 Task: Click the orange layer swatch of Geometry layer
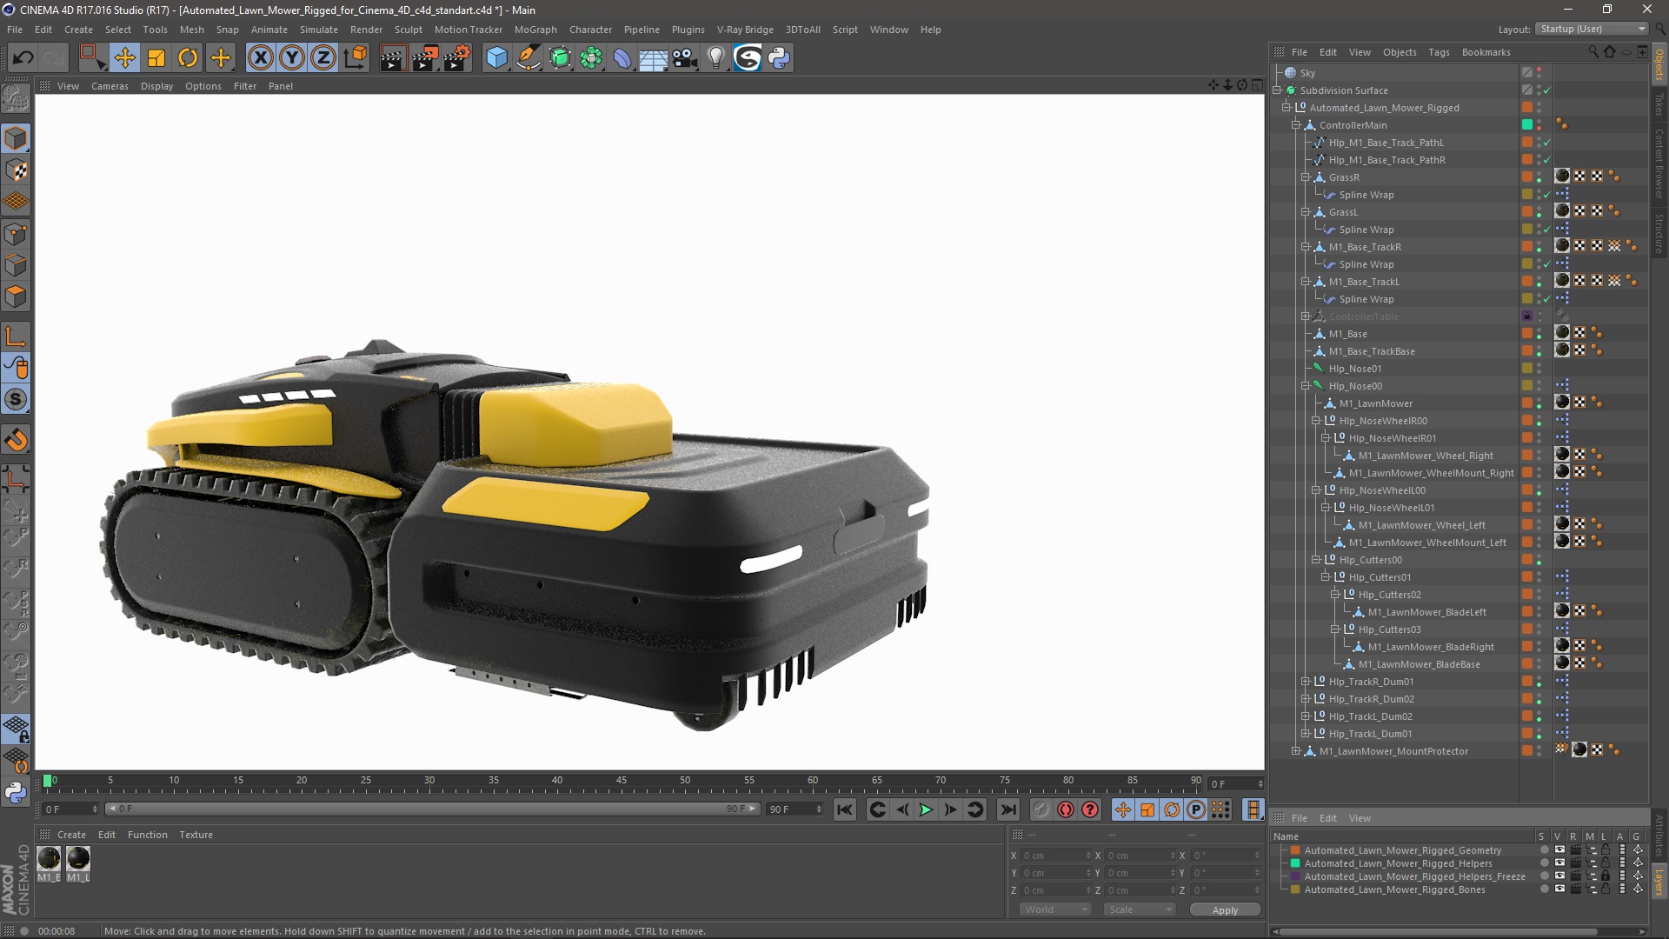tap(1295, 850)
